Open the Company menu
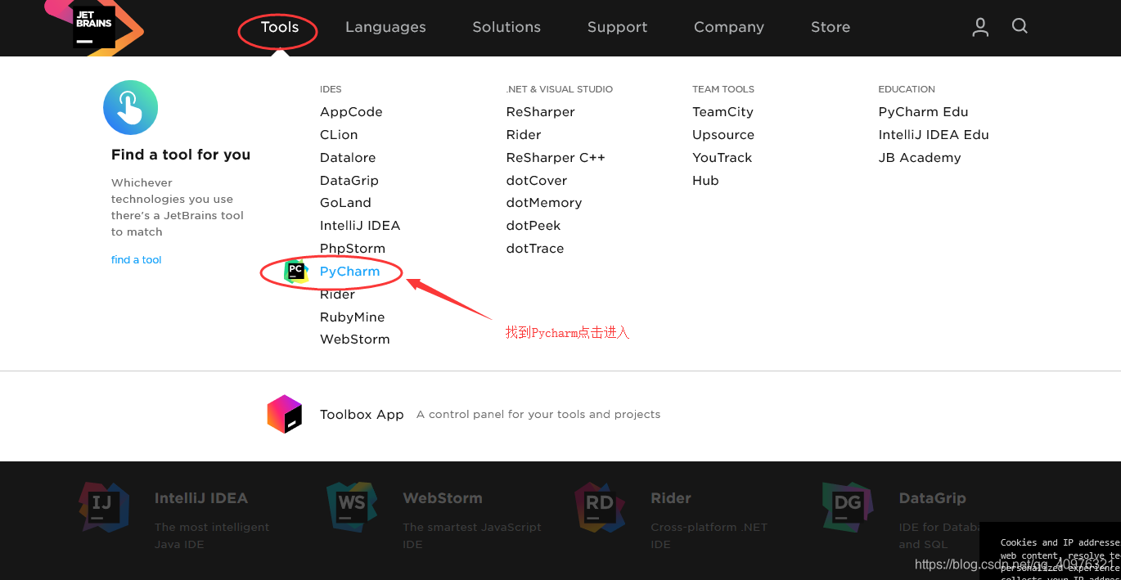The image size is (1121, 580). pyautogui.click(x=729, y=27)
